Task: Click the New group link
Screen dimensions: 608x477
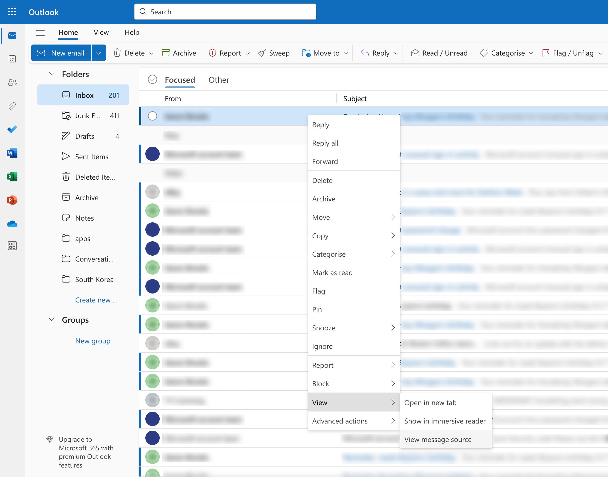Action: coord(93,340)
